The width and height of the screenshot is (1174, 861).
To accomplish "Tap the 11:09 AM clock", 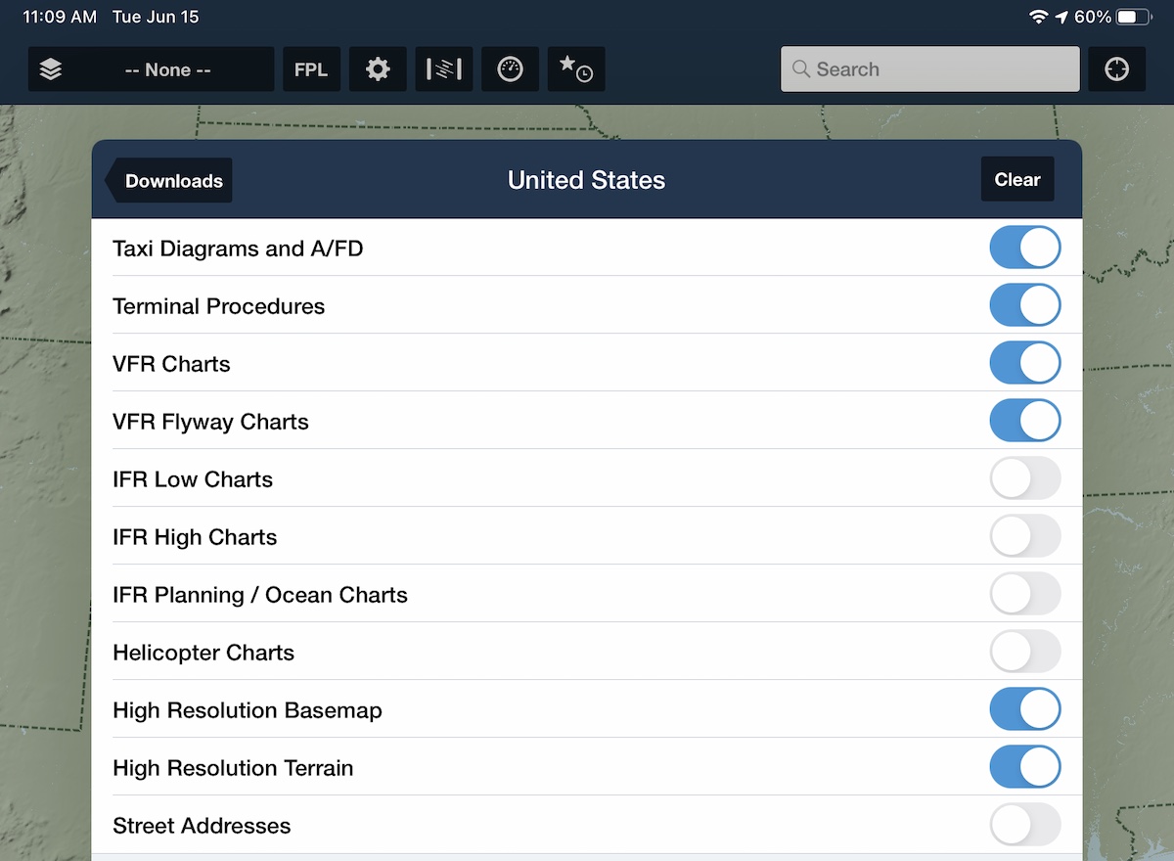I will click(60, 18).
